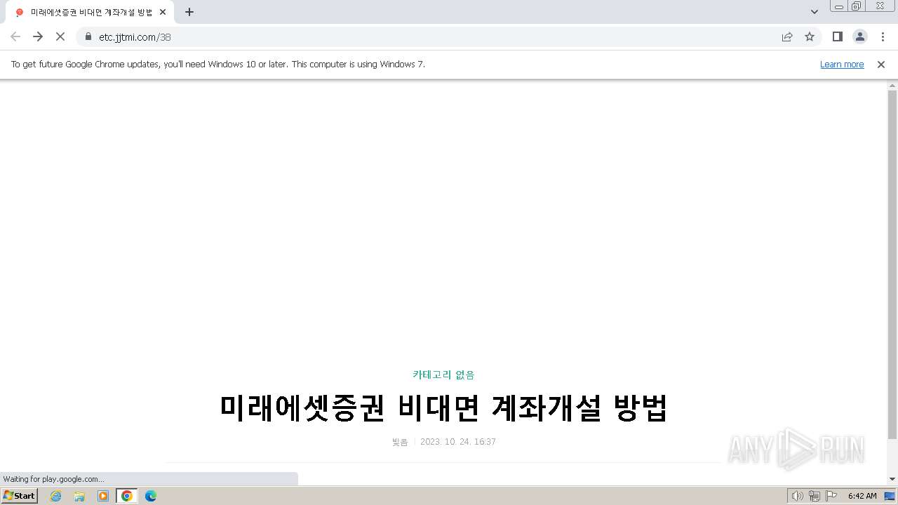
Task: Click the page vertical scrollbar
Action: click(x=892, y=265)
